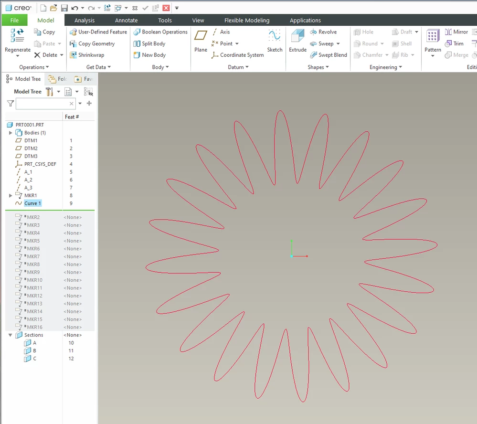Screen dimensions: 477x424
Task: Select the Revolve tool
Action: pyautogui.click(x=323, y=32)
